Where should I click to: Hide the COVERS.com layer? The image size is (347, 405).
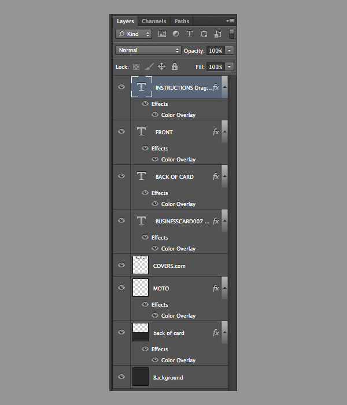point(121,265)
